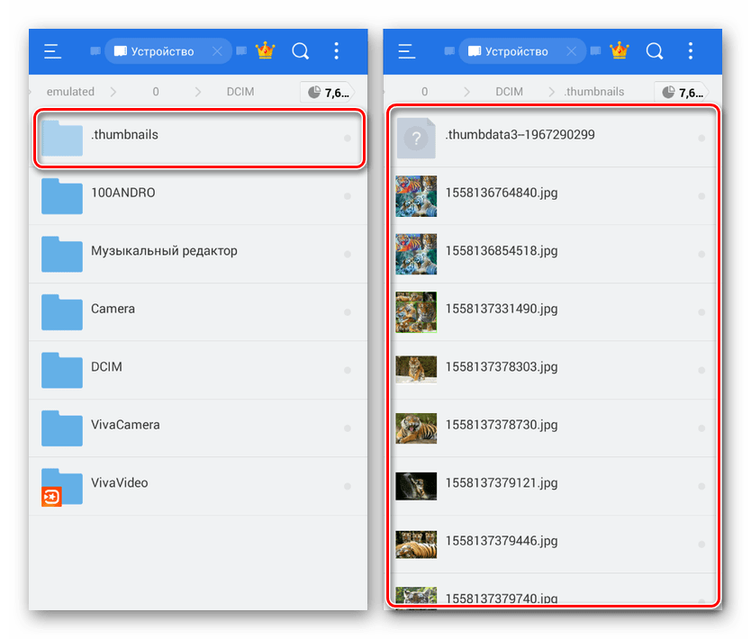The height and width of the screenshot is (639, 751).
Task: Open thumbnail of 1558137378730.jpg
Action: click(x=416, y=427)
